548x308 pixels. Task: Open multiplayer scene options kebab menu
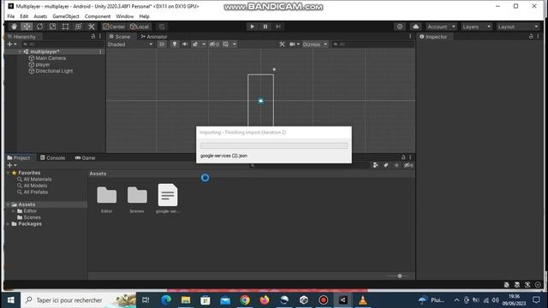click(x=100, y=51)
